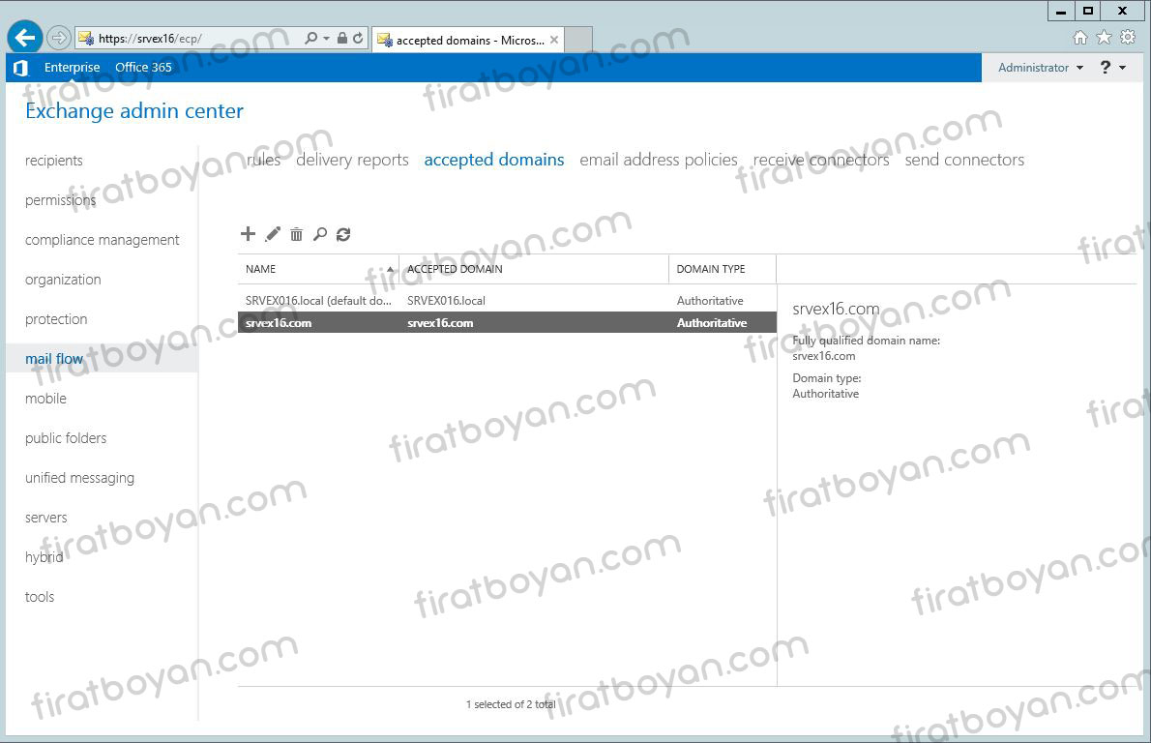Delete the selected domain with trash icon
Image resolution: width=1151 pixels, height=743 pixels.
click(x=296, y=234)
